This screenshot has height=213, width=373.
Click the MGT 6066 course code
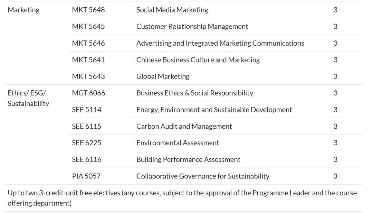[x=88, y=93]
